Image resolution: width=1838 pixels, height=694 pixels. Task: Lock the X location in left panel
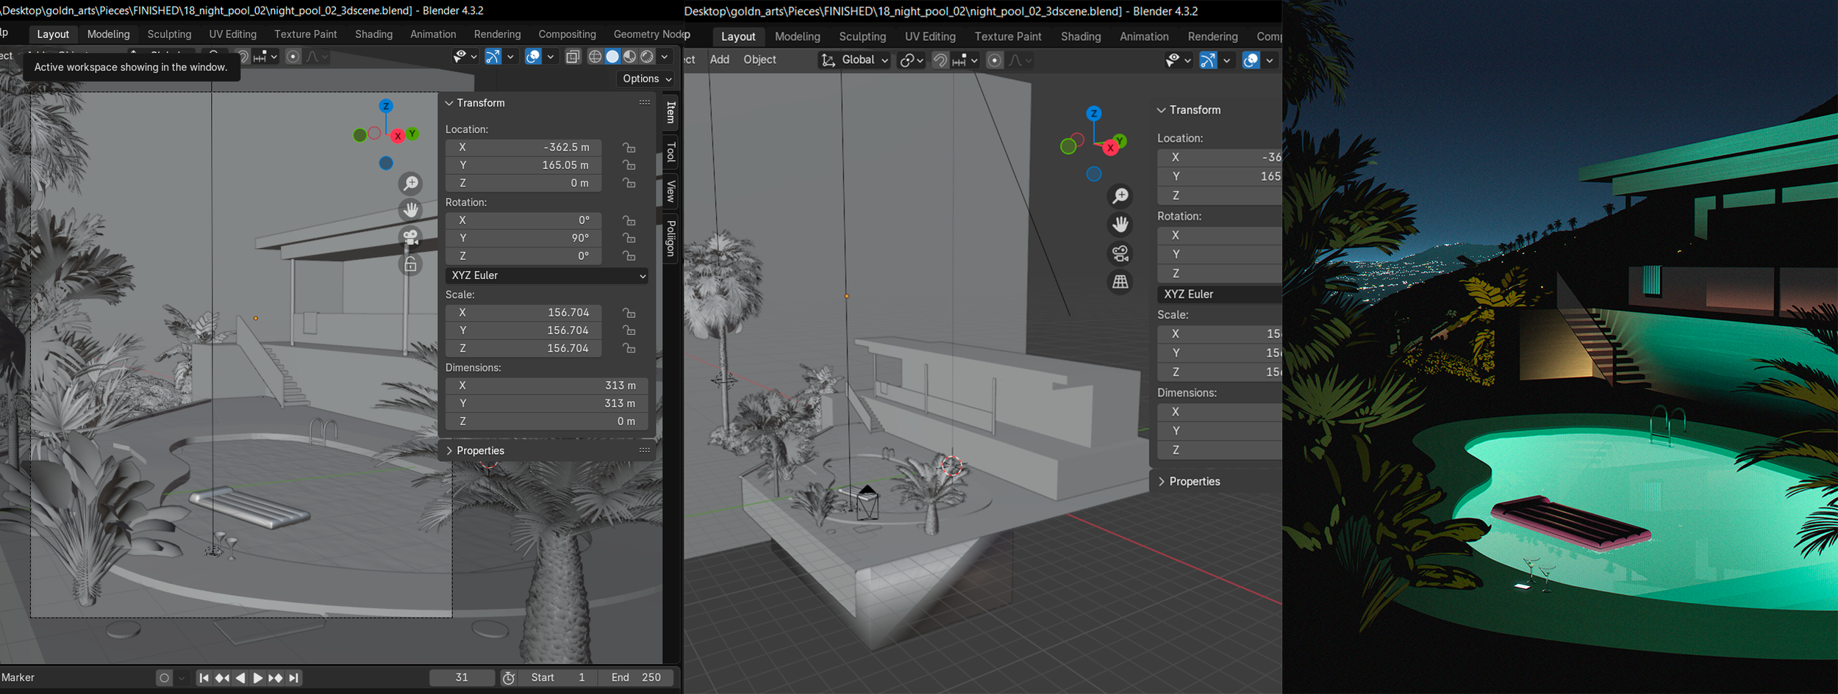point(629,148)
